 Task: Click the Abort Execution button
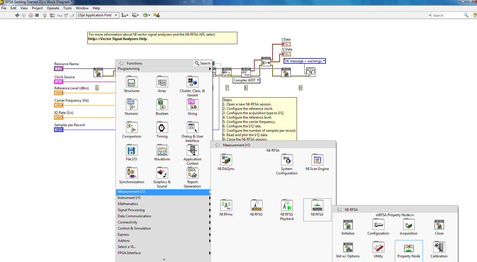(x=31, y=15)
